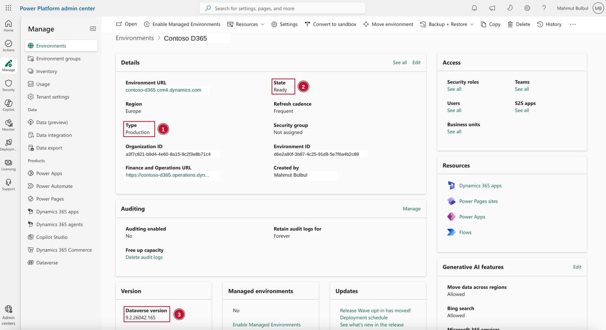The image size is (606, 330).
Task: Expand the Resources toolbar dropdown
Action: [x=246, y=24]
